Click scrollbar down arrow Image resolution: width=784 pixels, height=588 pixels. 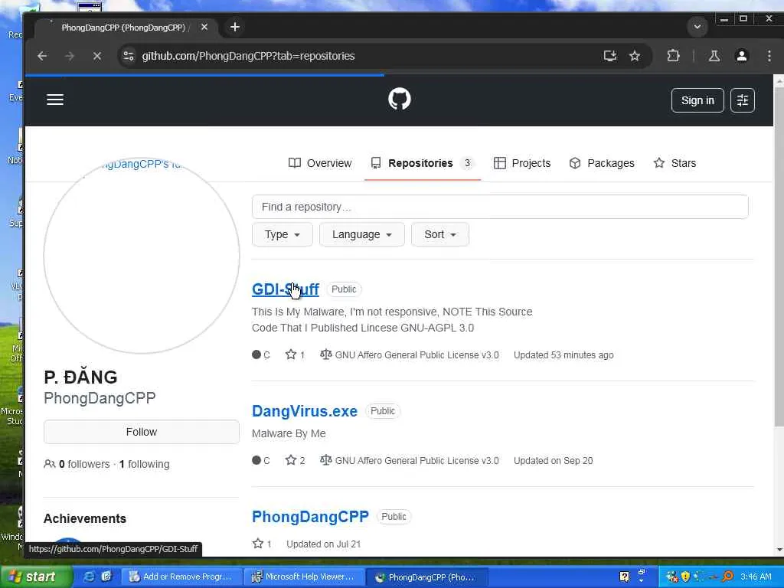point(779,550)
